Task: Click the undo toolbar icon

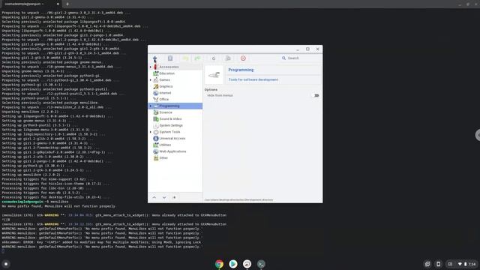Action: (x=185, y=58)
